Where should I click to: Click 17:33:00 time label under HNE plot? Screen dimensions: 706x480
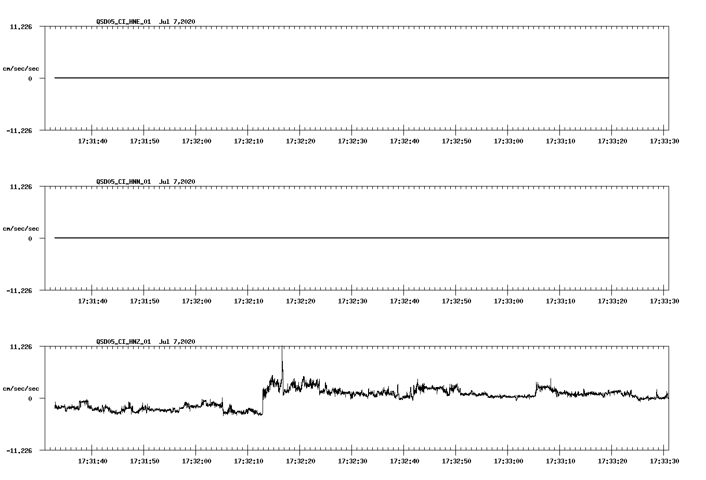coord(508,141)
